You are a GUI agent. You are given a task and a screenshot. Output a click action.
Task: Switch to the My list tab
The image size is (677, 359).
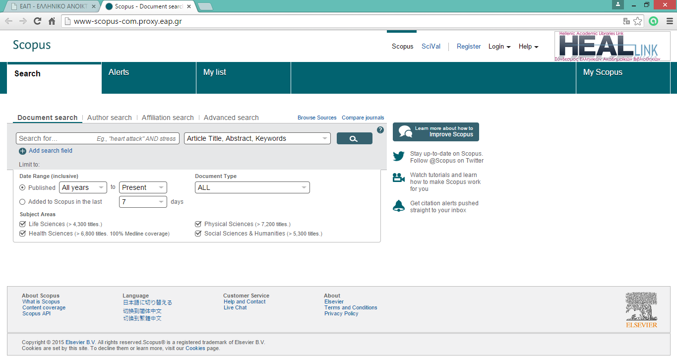(244, 78)
